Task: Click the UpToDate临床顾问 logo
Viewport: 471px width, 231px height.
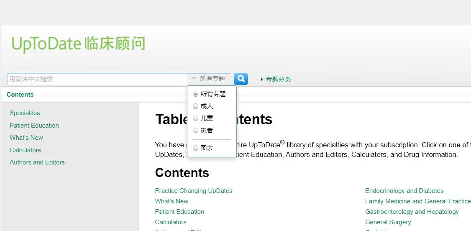Action: point(78,44)
